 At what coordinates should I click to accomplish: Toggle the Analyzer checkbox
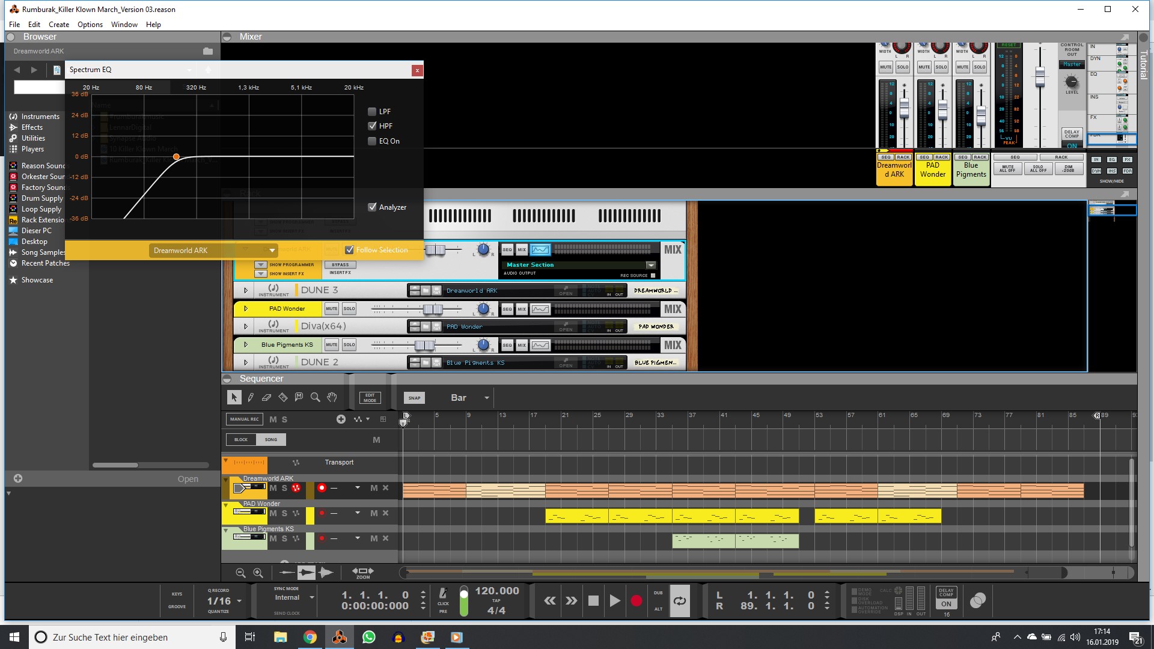click(372, 207)
